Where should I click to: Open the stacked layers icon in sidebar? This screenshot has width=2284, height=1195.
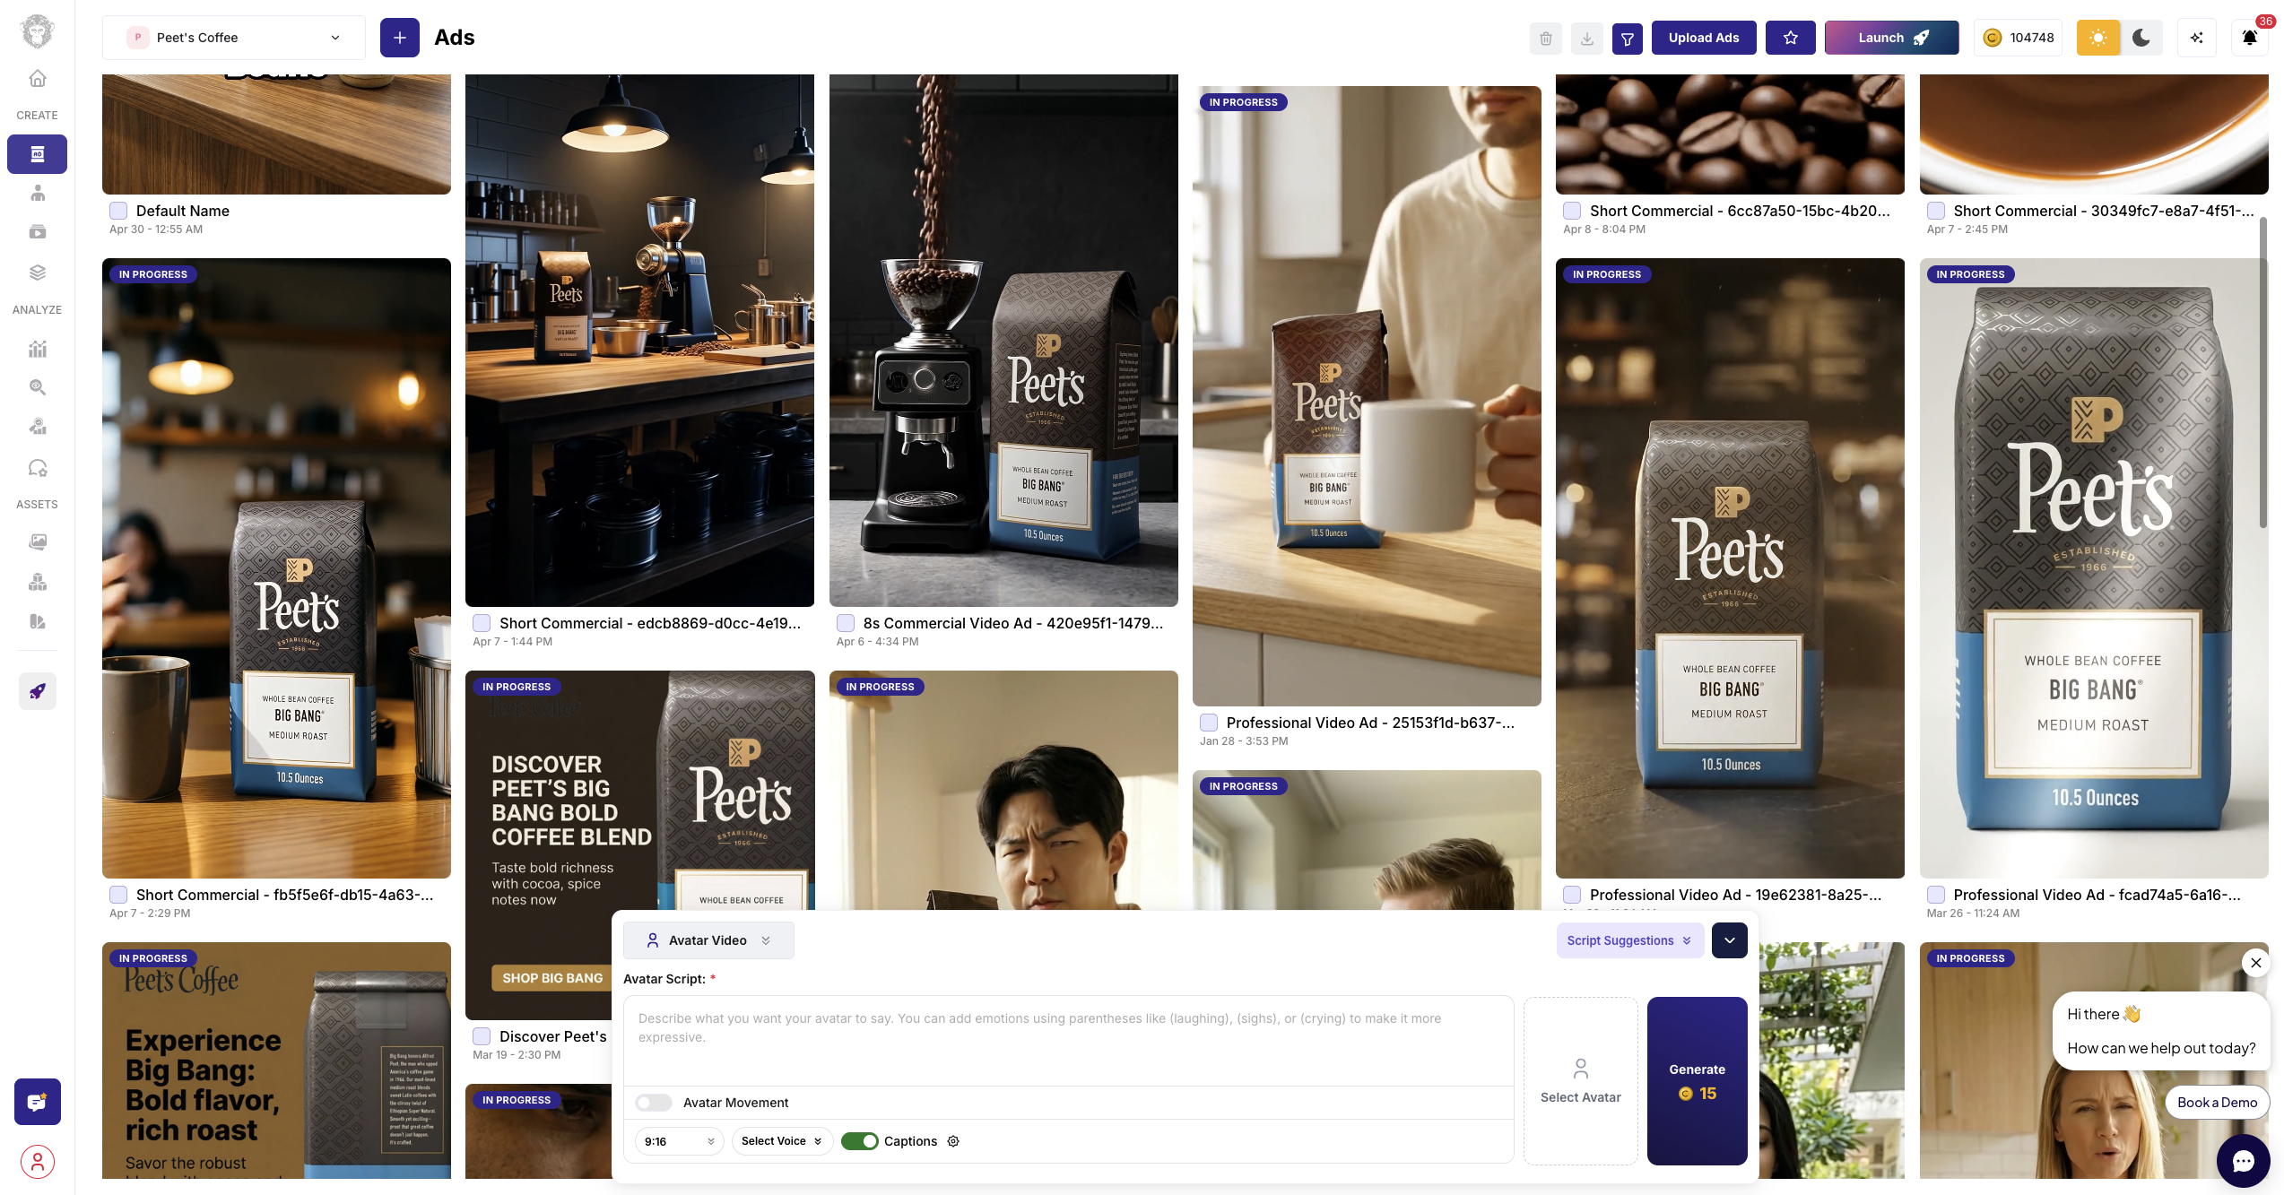38,273
